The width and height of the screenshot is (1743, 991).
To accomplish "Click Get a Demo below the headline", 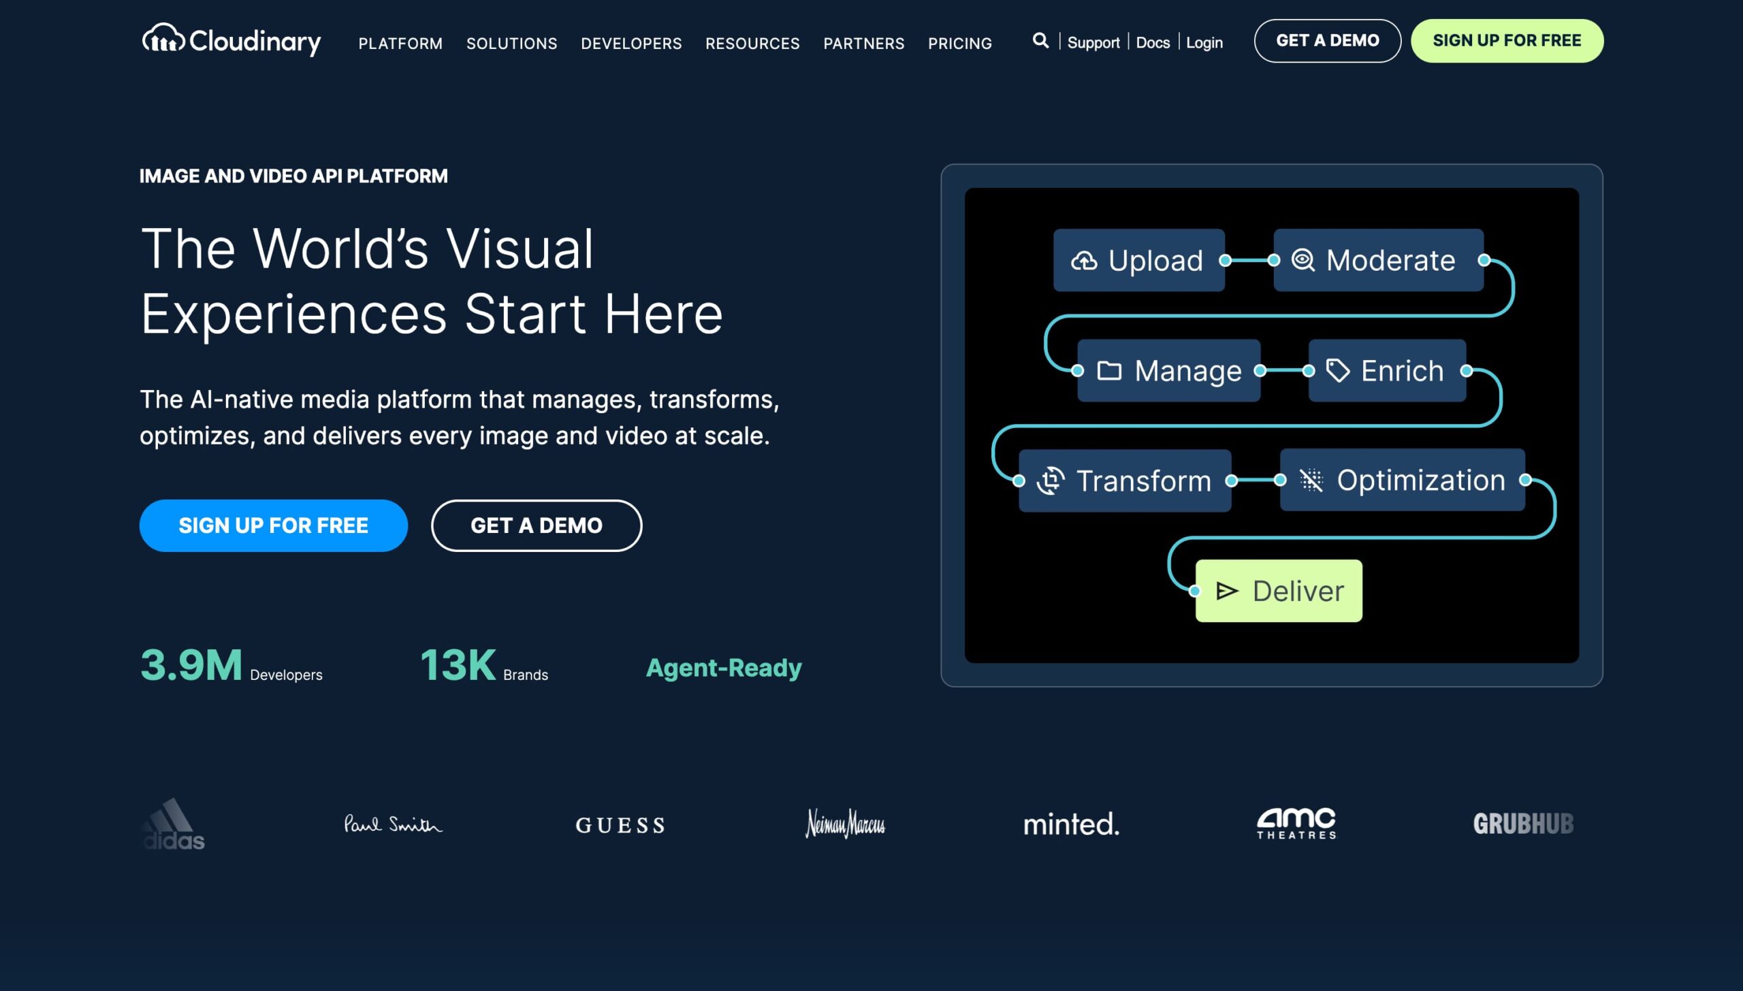I will (537, 525).
